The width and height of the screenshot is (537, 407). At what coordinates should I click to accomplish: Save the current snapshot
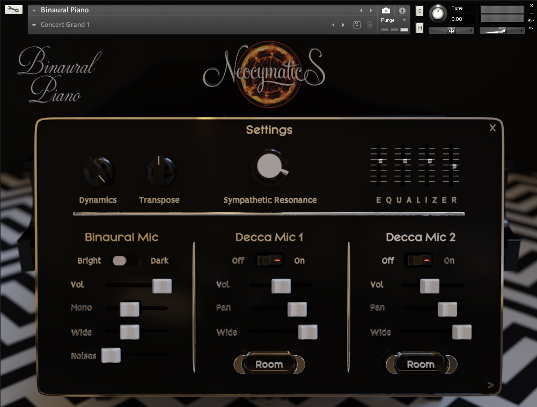point(357,25)
